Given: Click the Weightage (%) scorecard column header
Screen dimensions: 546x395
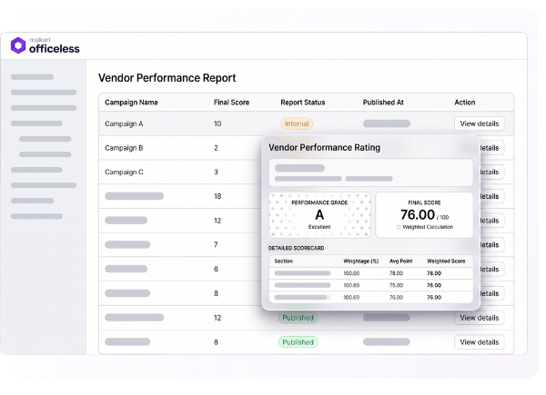Looking at the screenshot, I should coord(360,261).
